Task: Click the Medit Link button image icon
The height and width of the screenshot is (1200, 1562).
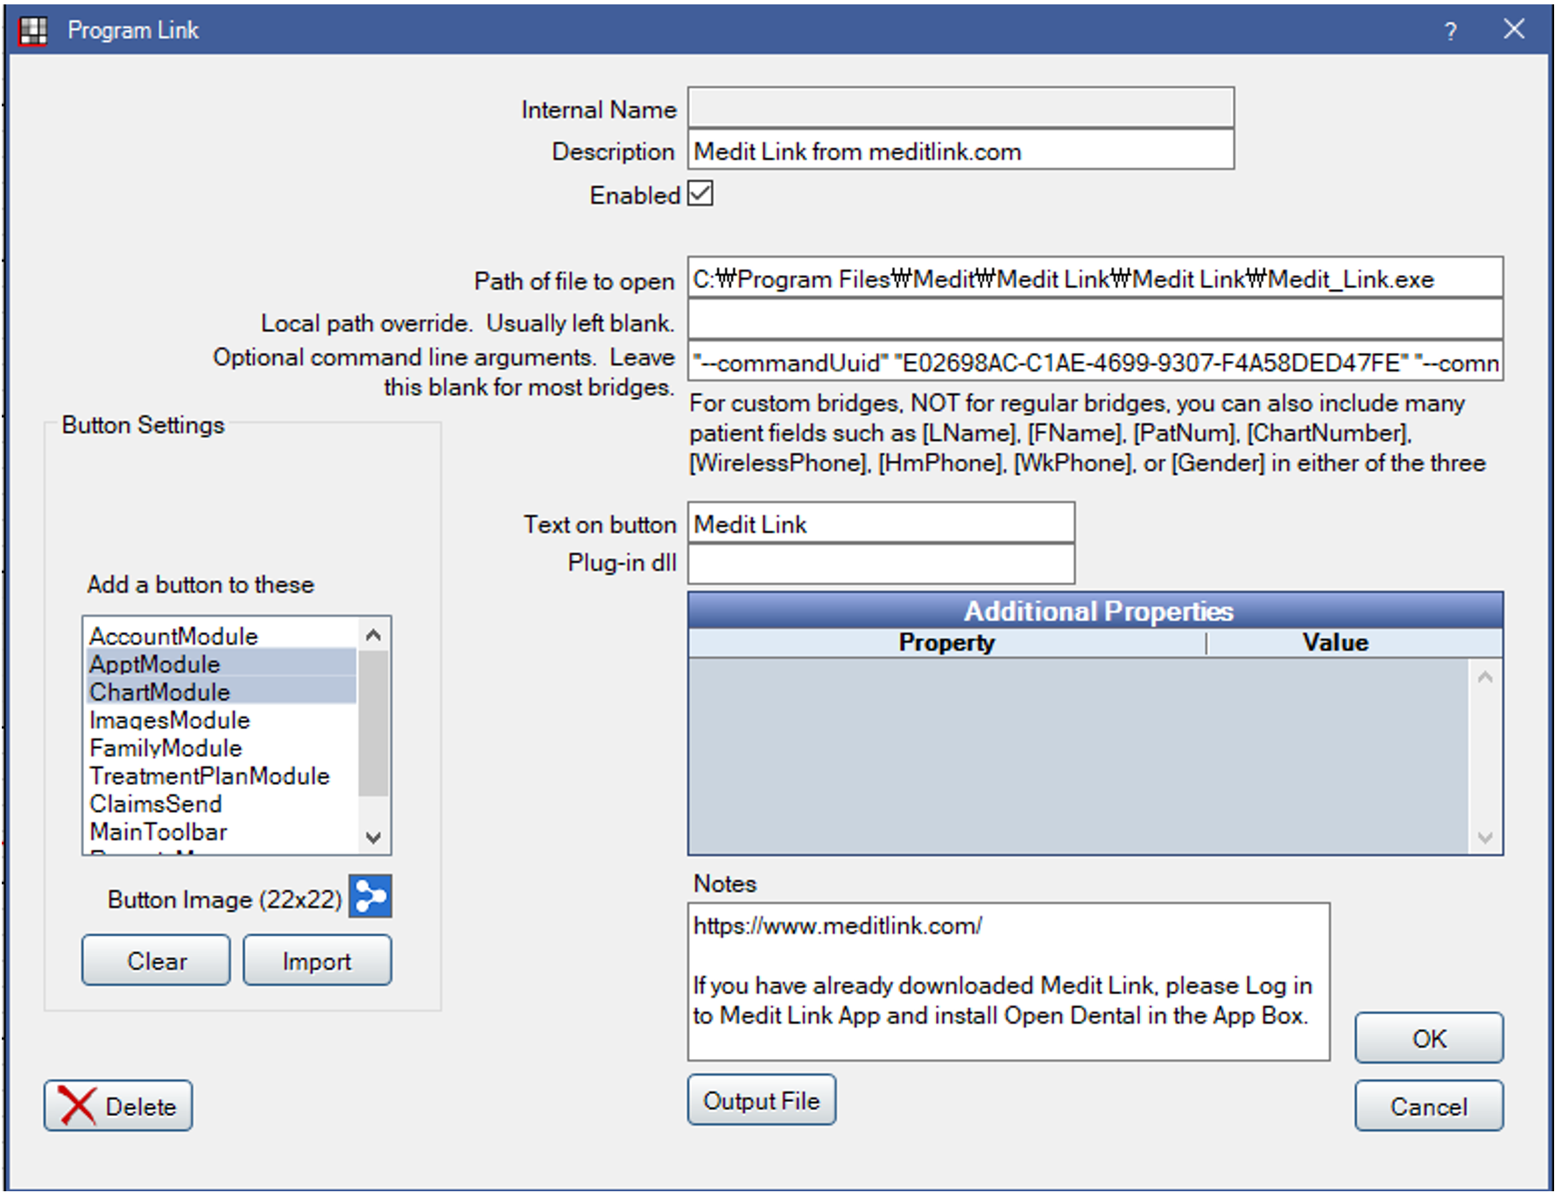Action: click(370, 897)
